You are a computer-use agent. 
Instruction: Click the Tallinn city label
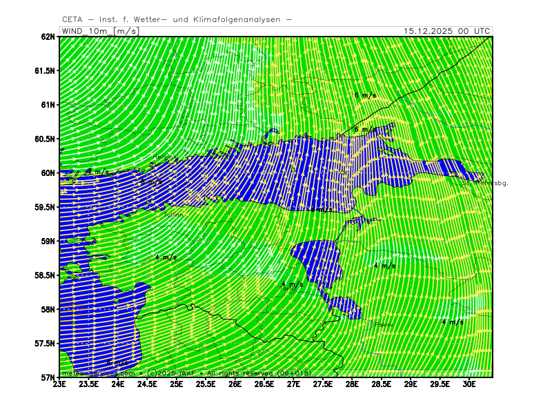coord(174,215)
